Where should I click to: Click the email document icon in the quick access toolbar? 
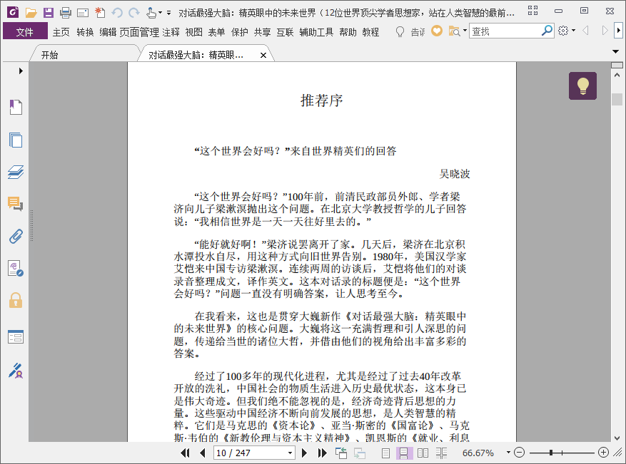[83, 13]
